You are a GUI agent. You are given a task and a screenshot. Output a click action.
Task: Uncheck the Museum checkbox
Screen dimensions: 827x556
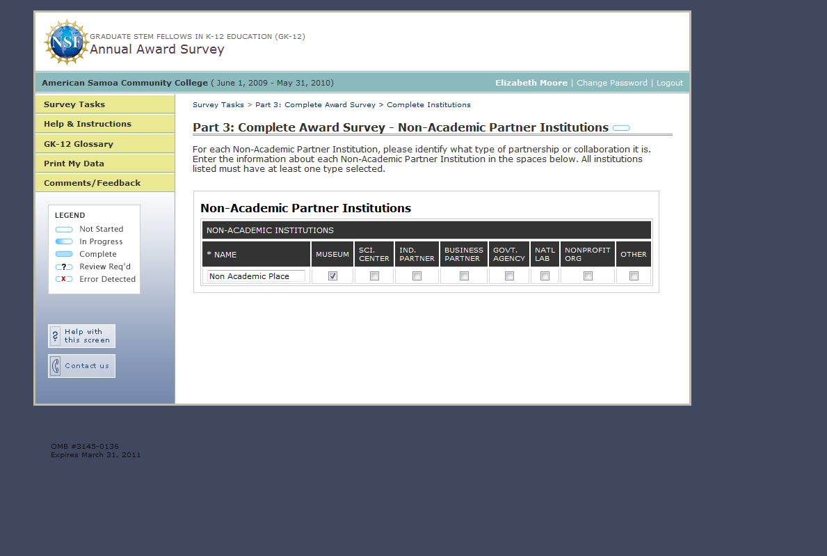click(x=332, y=276)
